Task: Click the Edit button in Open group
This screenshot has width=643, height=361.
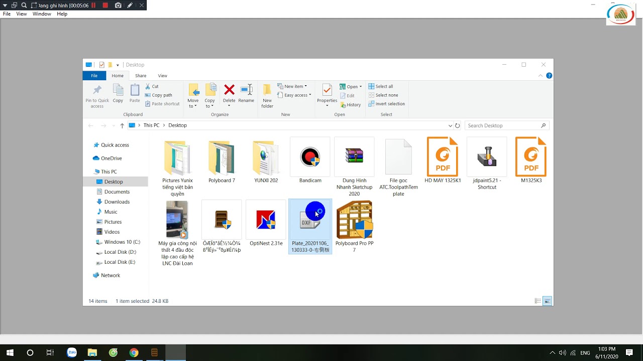Action: click(347, 95)
